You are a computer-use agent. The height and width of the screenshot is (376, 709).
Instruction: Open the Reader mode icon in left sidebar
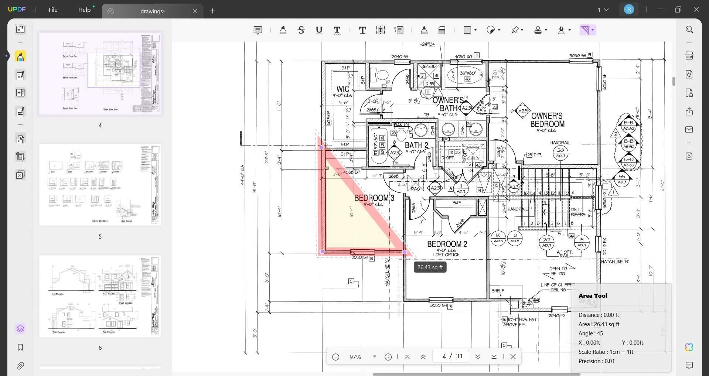pyautogui.click(x=20, y=29)
